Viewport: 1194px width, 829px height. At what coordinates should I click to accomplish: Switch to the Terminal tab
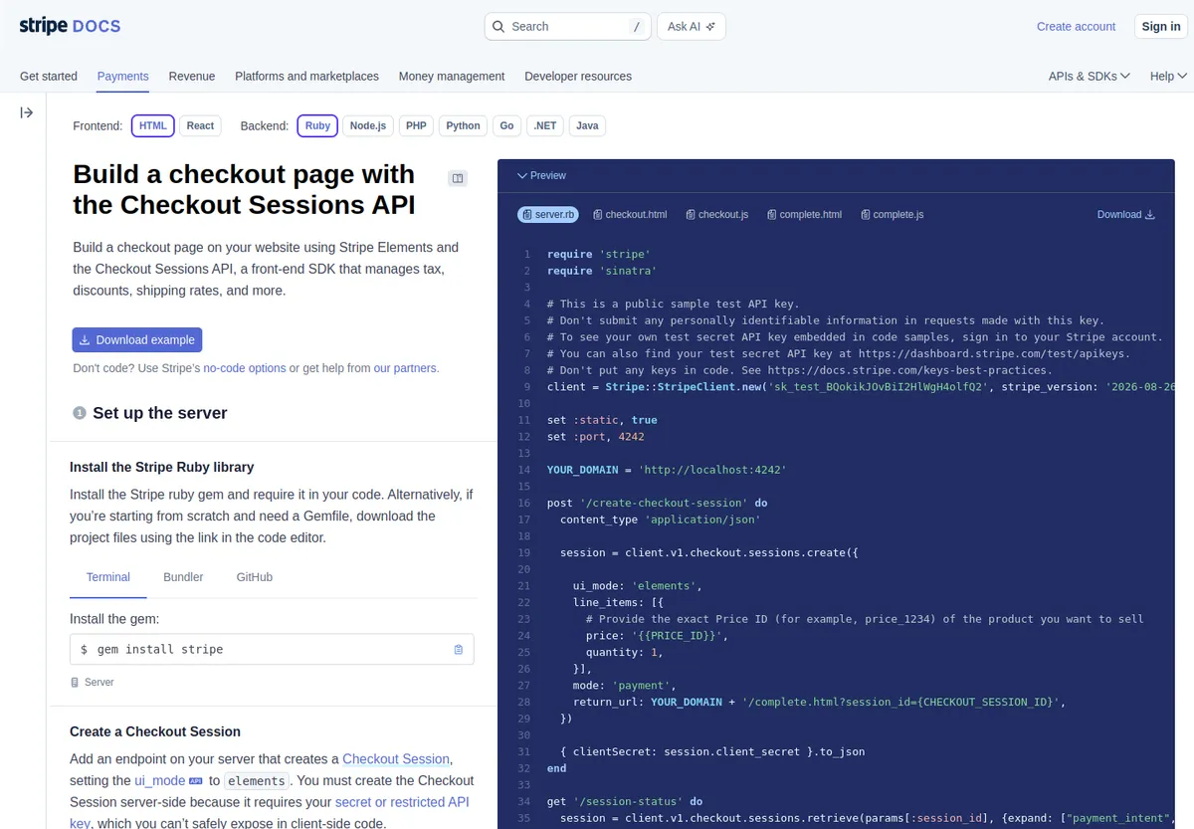[x=108, y=577]
